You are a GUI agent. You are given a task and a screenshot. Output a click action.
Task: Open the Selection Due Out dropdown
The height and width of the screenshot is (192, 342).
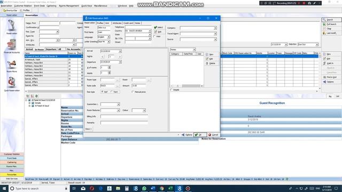(x=317, y=45)
